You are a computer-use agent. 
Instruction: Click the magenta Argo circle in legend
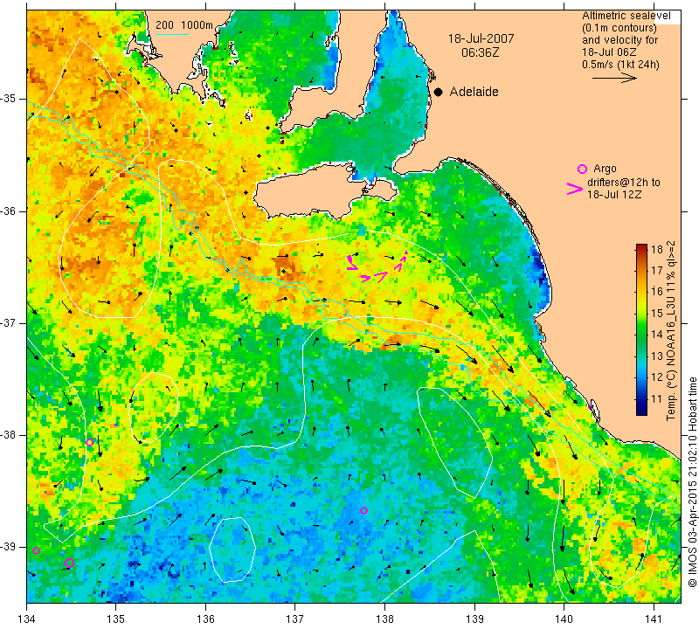(582, 169)
